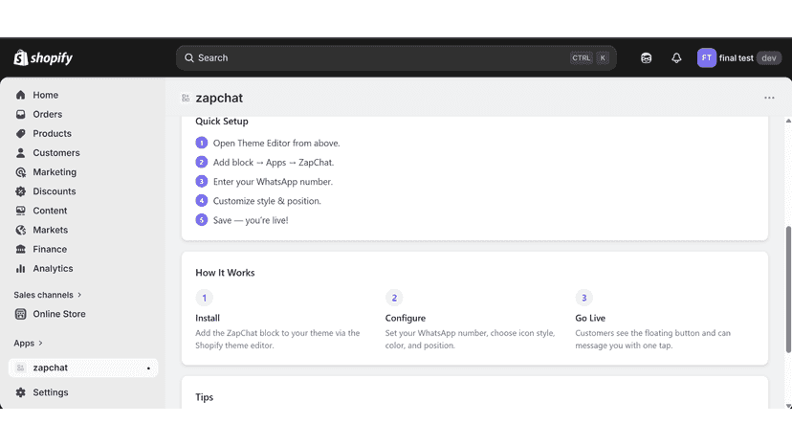Click the Discounts badge icon

coord(21,191)
